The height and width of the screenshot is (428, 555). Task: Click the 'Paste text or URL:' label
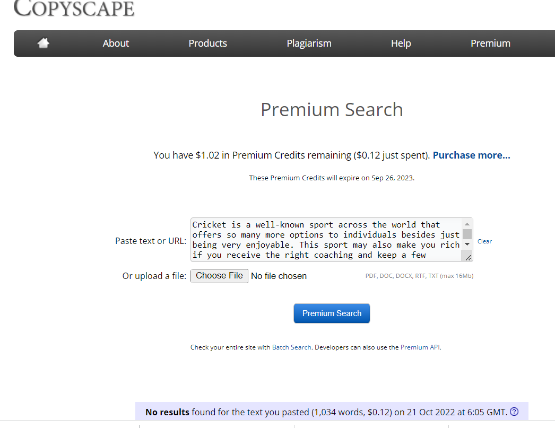151,241
